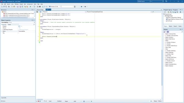Switch to the Events tab in Object Inspector

point(9,25)
